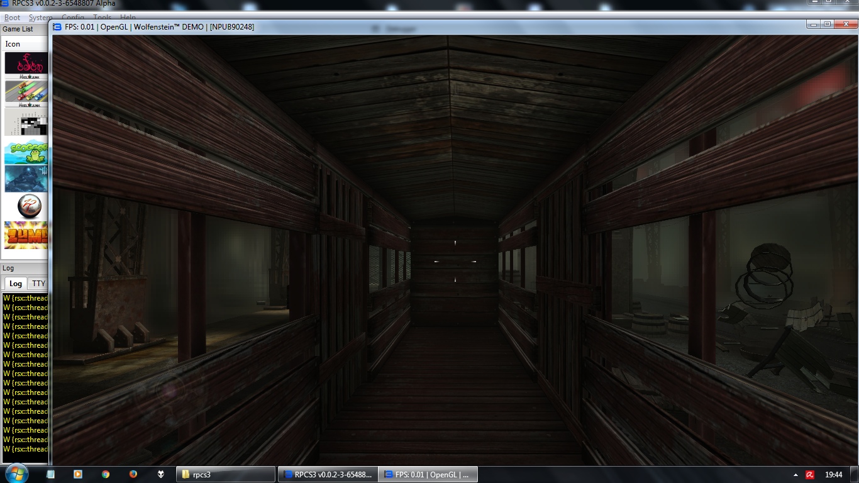This screenshot has height=483, width=859.
Task: Launch the media player from the taskbar
Action: [78, 474]
